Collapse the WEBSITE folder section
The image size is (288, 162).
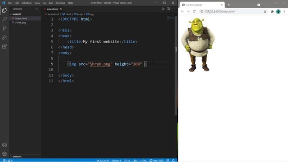(25, 14)
